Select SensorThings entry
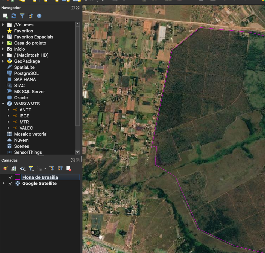Image resolution: width=265 pixels, height=253 pixels. (x=28, y=152)
